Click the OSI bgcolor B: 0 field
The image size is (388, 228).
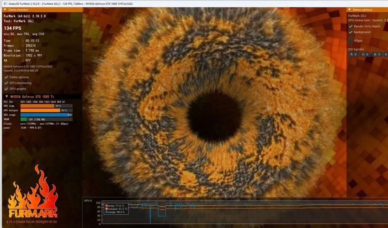(377, 54)
